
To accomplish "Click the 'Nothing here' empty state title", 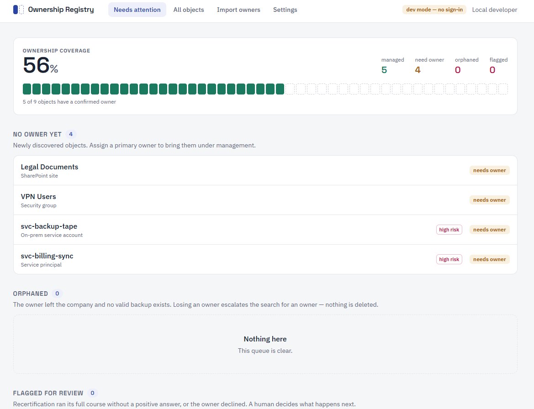I will click(265, 339).
